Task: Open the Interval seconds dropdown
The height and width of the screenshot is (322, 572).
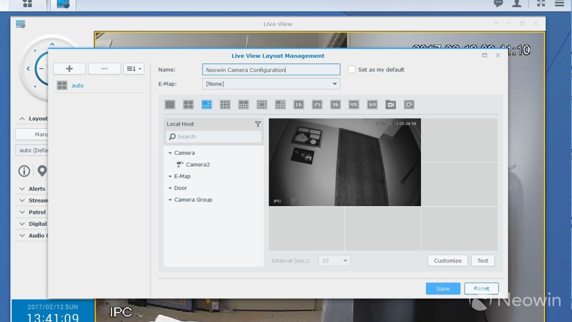Action: [334, 261]
